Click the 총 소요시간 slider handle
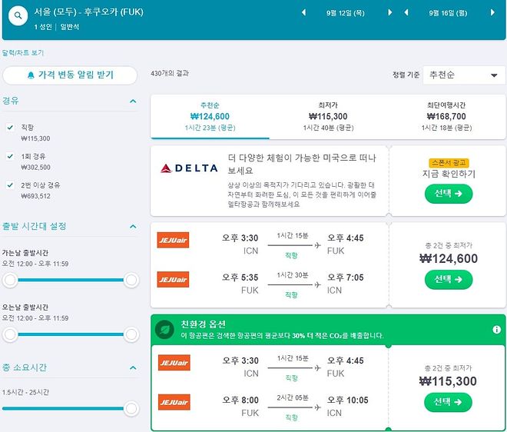Image resolution: width=507 pixels, height=432 pixels. (x=131, y=408)
